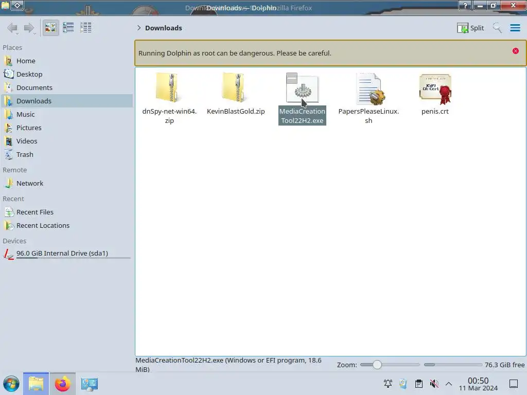The image size is (527, 395).
Task: Select MediaCreationTool22H2.exe program icon
Action: point(303,88)
